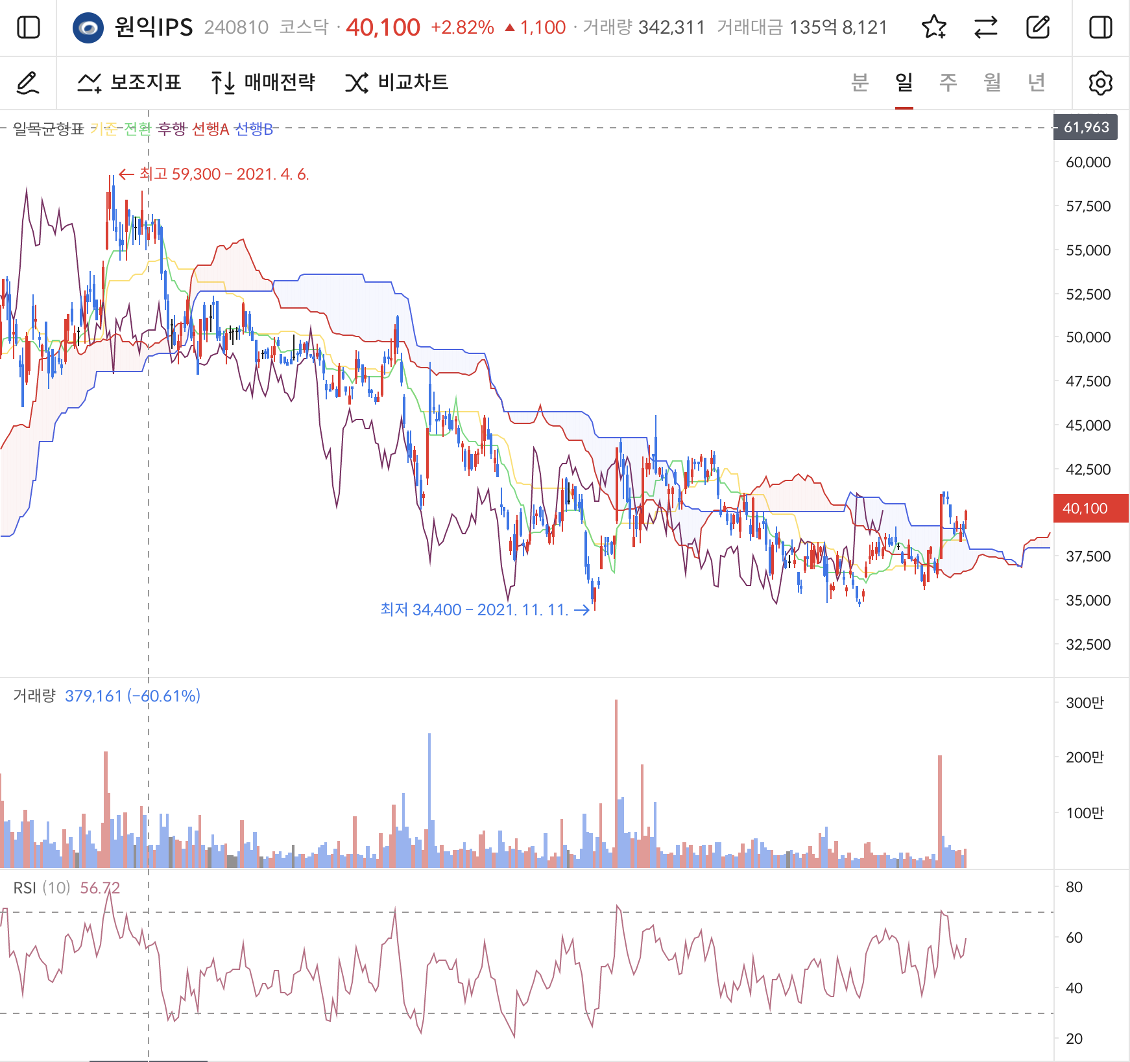
Task: Click the 60,000 price axis label
Action: 1088,162
